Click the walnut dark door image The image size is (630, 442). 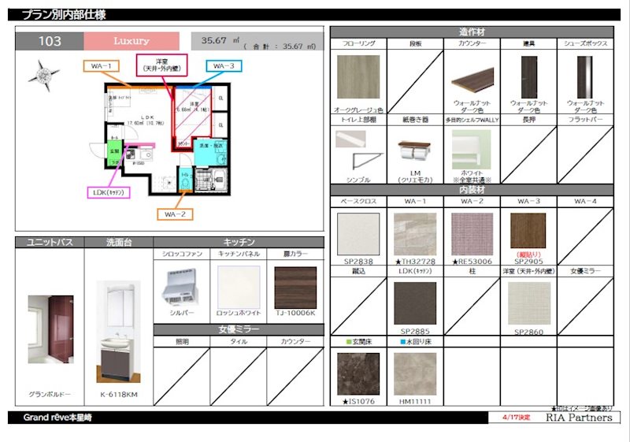tap(528, 77)
